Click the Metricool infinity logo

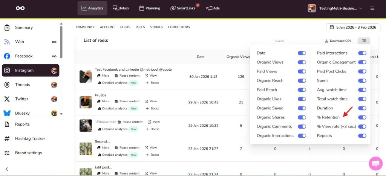coord(20,8)
